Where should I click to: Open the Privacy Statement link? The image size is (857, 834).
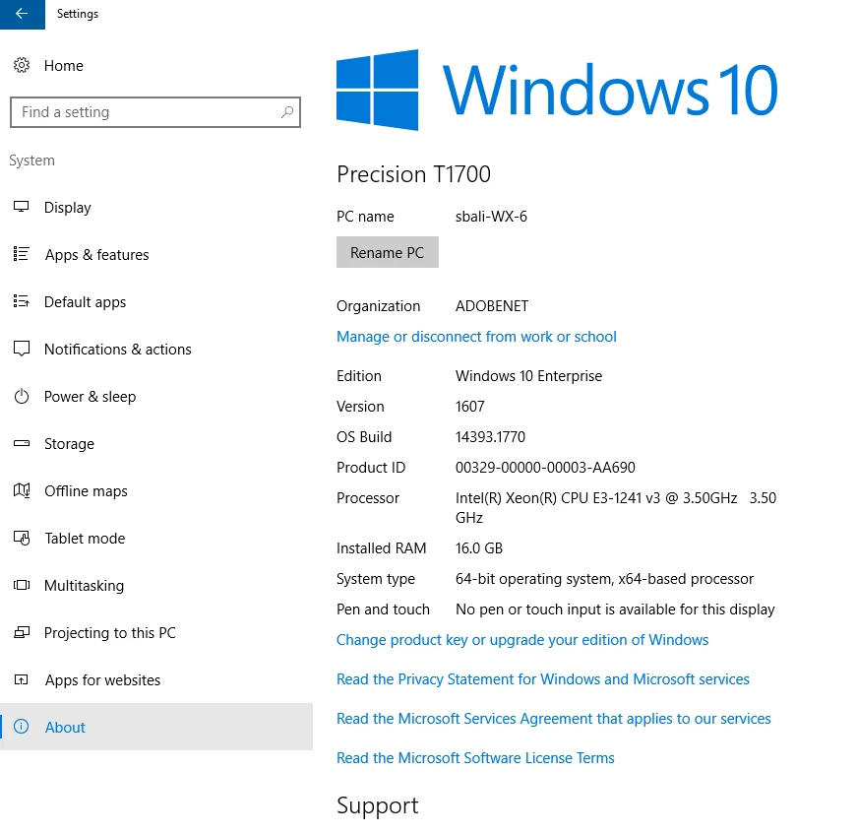coord(543,679)
